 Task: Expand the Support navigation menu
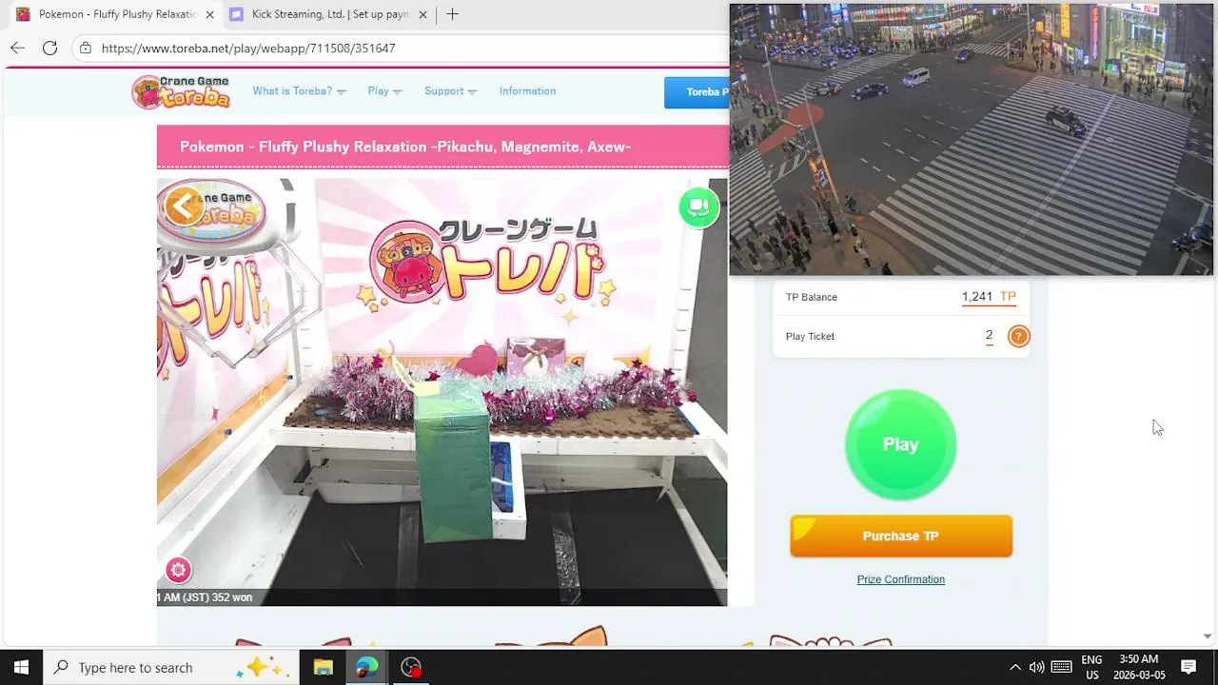coord(450,91)
